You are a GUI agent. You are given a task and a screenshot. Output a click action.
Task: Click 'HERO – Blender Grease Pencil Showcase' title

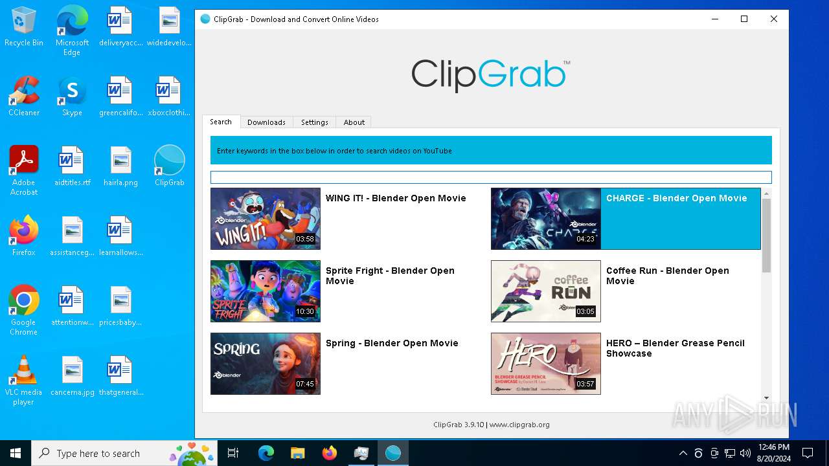point(676,348)
